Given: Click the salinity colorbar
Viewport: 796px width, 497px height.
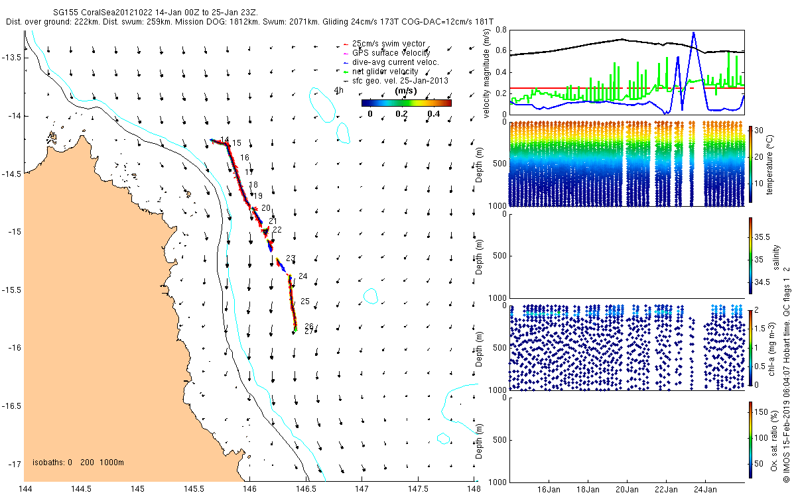Looking at the screenshot, I should [x=750, y=256].
